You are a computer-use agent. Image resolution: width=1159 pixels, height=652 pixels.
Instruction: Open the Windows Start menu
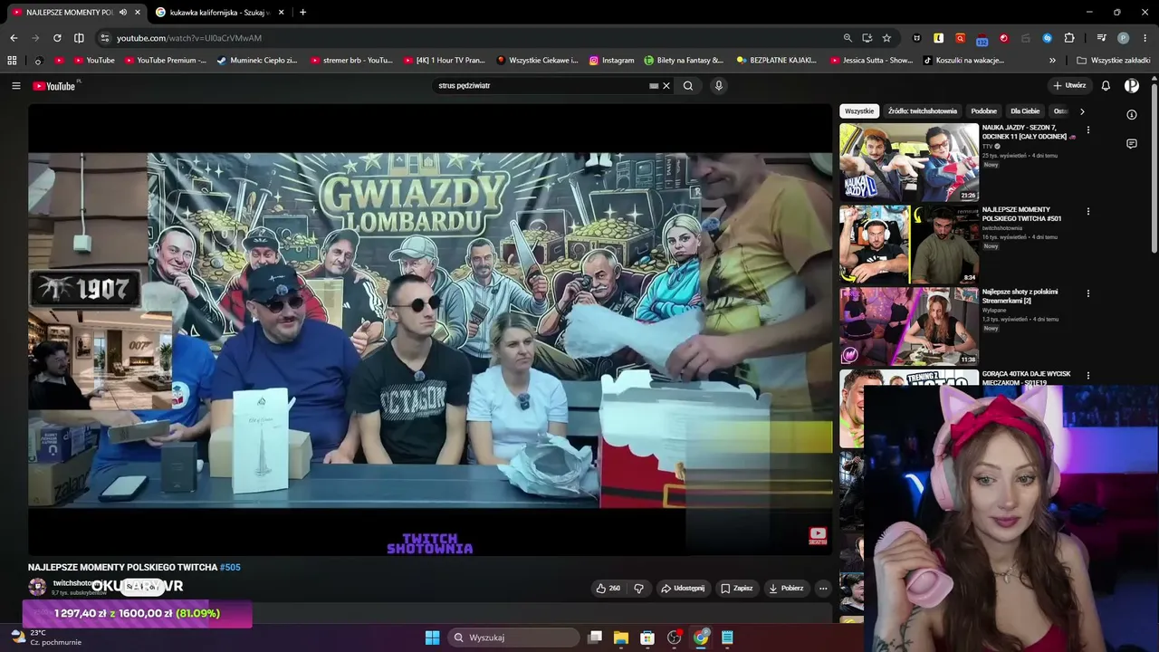pyautogui.click(x=433, y=638)
